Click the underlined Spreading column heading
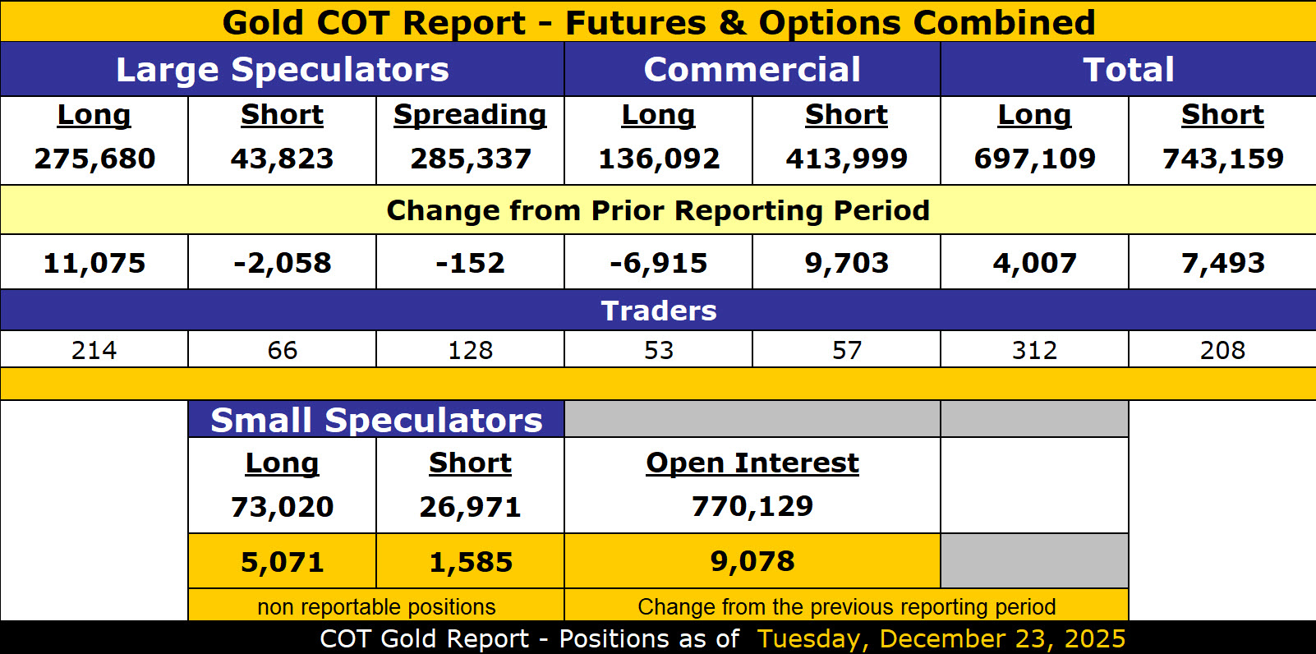The height and width of the screenshot is (654, 1316). pyautogui.click(x=470, y=115)
